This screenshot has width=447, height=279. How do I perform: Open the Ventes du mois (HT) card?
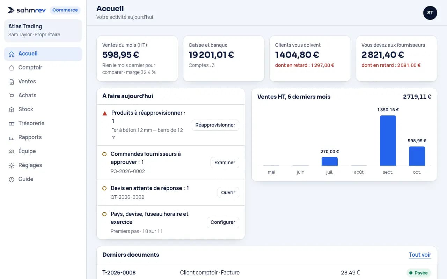[x=137, y=59]
